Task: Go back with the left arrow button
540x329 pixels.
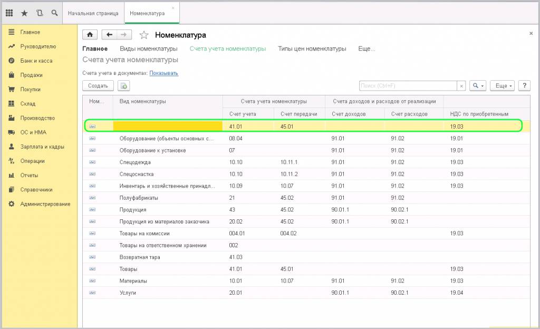Action: pyautogui.click(x=110, y=35)
